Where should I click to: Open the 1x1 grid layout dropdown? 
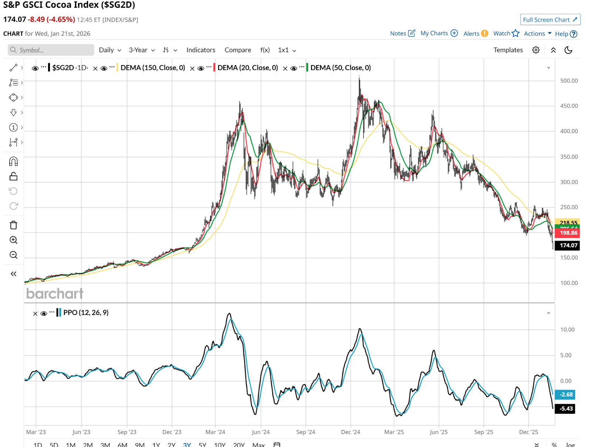287,50
